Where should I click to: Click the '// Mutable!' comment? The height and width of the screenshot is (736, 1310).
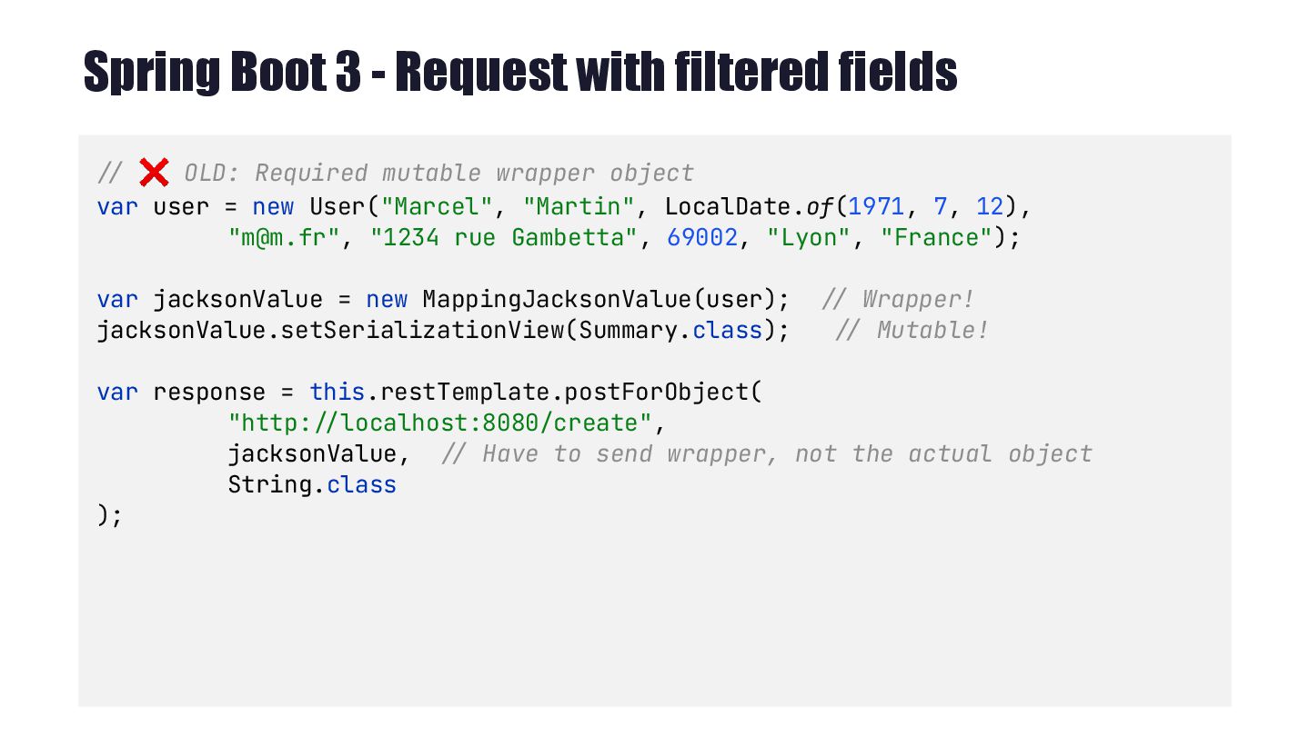point(912,330)
